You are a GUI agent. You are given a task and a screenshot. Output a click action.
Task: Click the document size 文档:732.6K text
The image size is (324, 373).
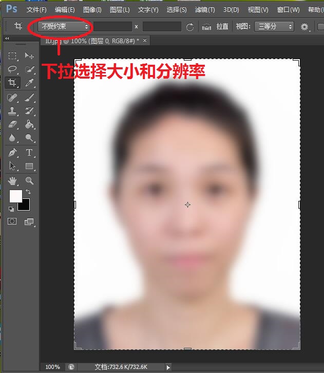coord(121,367)
